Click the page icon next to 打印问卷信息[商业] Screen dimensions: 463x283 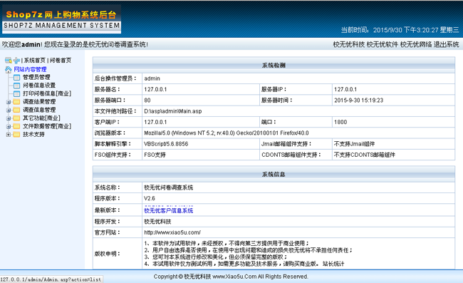coord(17,93)
